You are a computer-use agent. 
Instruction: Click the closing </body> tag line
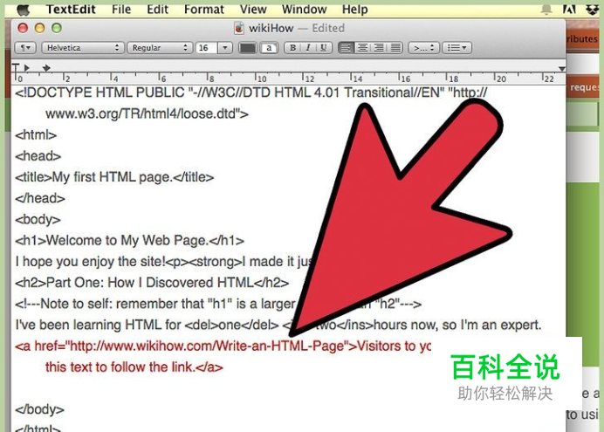coord(39,409)
